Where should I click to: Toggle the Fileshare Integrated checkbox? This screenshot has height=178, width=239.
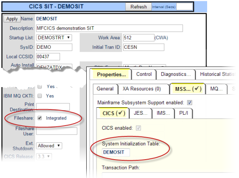(40, 118)
